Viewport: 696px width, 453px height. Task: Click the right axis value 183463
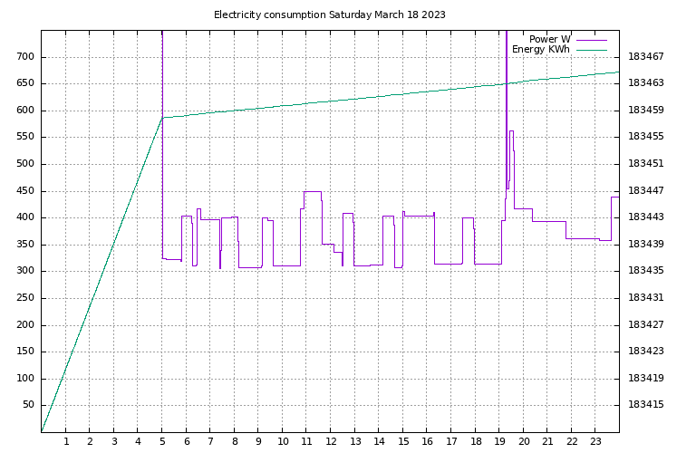646,83
